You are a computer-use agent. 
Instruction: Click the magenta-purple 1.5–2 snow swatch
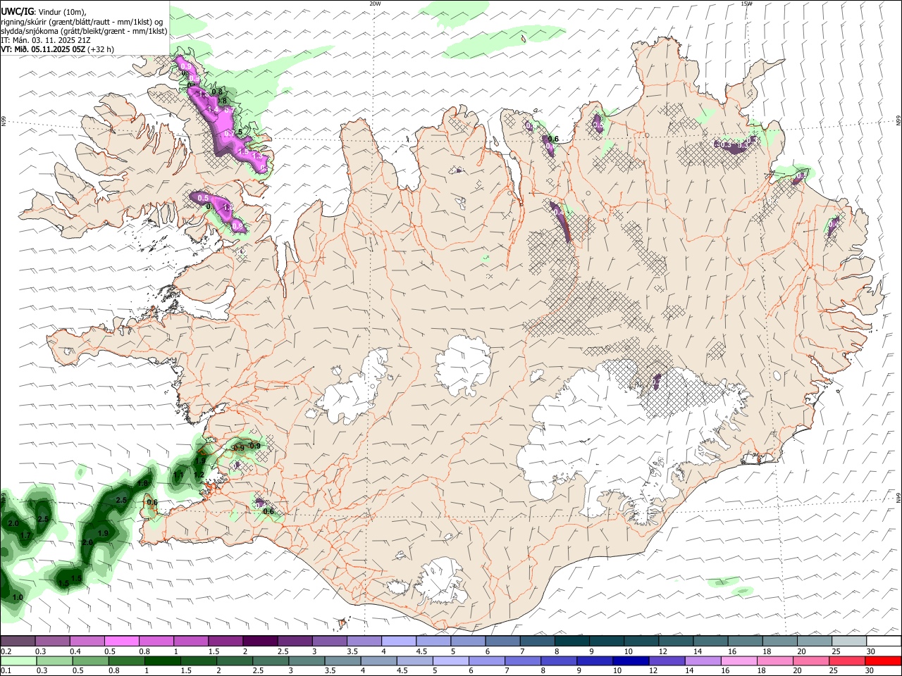click(x=225, y=641)
